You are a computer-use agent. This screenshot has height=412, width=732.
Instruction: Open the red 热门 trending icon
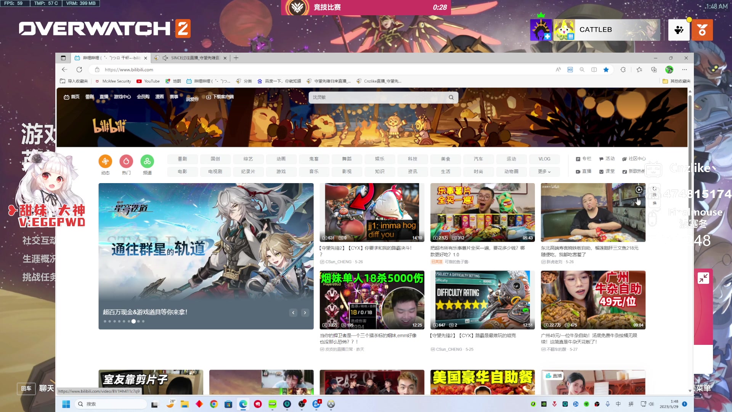pyautogui.click(x=126, y=161)
